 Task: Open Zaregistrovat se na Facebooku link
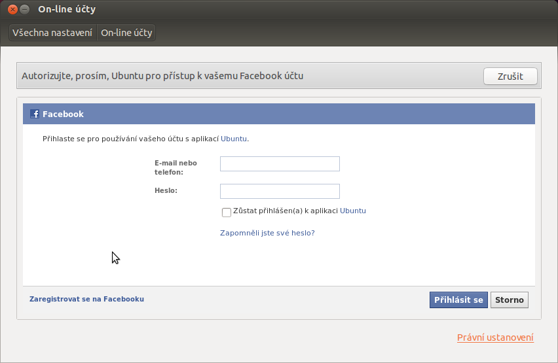pos(86,299)
